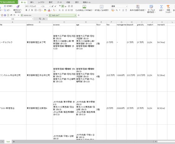Toggle align right
The image size is (175, 144).
[66, 10]
